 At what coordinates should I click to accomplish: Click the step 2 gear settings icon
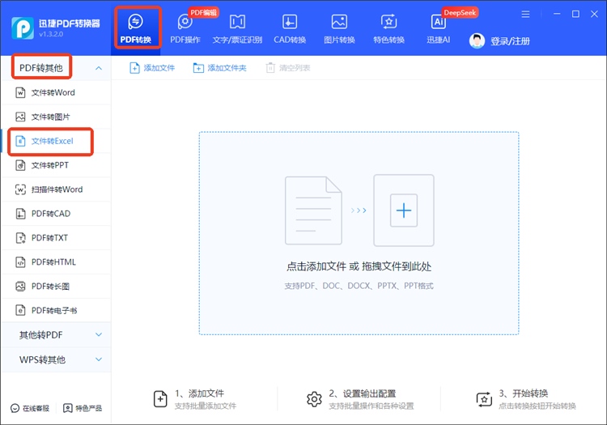pos(314,399)
